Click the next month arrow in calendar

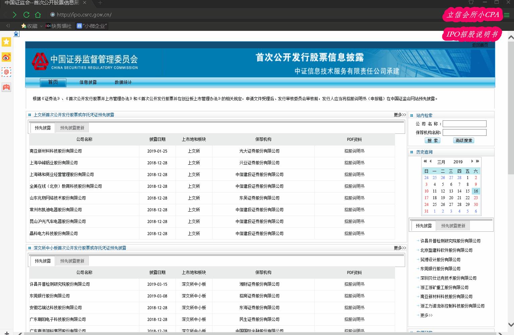click(x=472, y=161)
